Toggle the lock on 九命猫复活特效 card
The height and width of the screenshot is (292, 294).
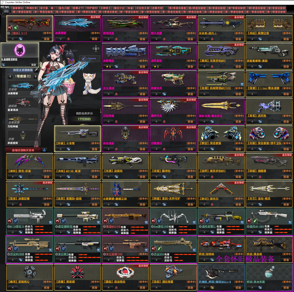click(3, 65)
